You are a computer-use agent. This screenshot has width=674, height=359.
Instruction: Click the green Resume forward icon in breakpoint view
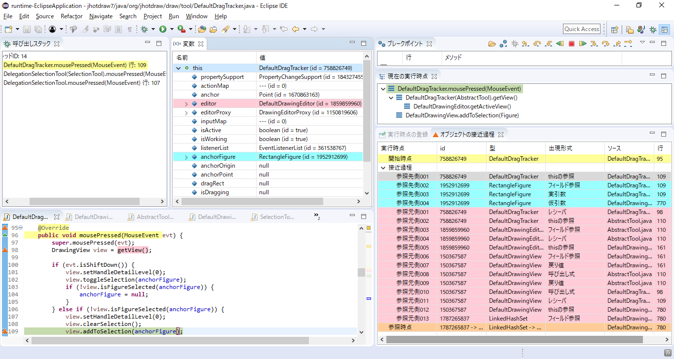click(x=583, y=43)
